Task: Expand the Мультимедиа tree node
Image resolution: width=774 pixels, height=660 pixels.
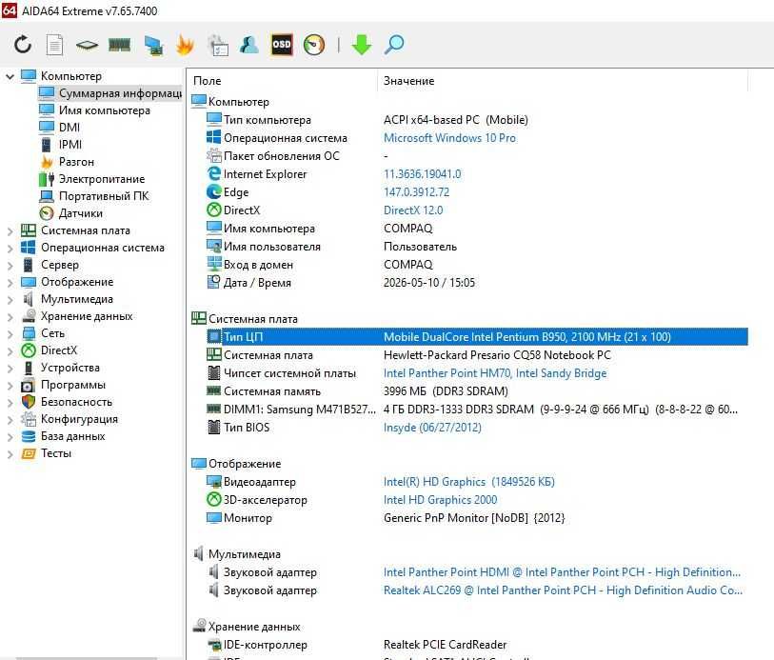Action: coord(10,299)
